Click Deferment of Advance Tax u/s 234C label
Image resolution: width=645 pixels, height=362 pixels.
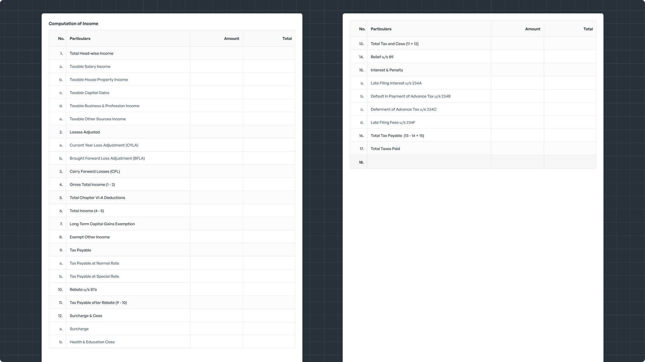click(403, 109)
